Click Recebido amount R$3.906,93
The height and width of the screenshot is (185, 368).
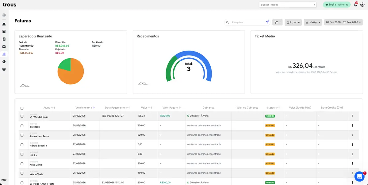(62, 46)
